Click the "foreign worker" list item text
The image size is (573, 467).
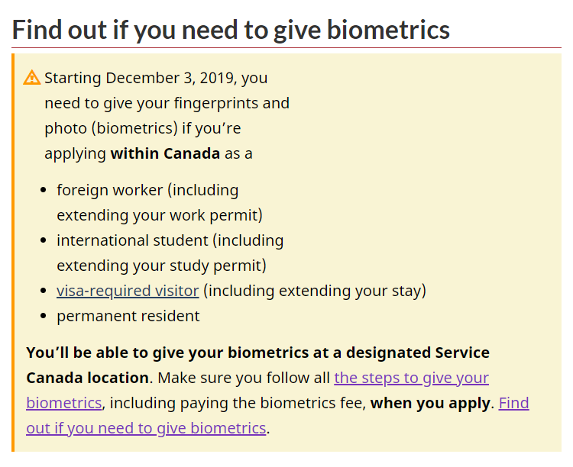click(x=109, y=190)
